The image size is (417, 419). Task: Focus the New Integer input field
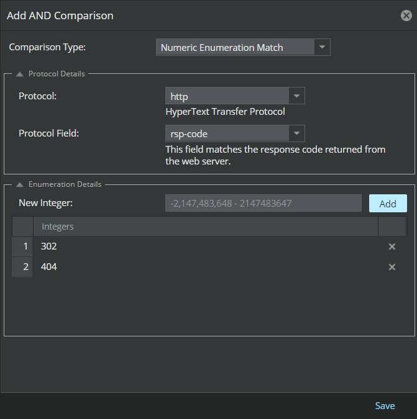263,204
